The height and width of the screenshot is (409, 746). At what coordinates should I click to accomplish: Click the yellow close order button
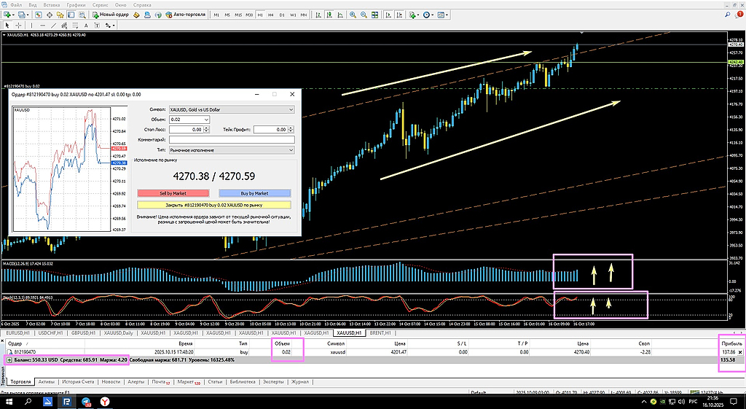(x=213, y=206)
